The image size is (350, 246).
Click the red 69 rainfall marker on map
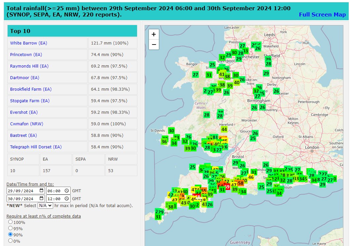click(x=227, y=187)
